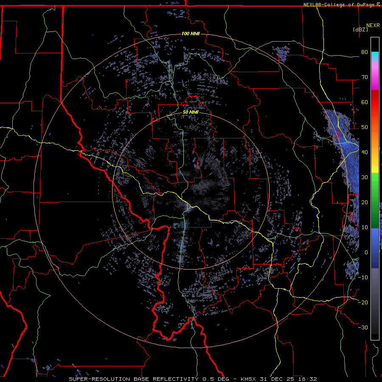Click the 40 value on the dBZ scale
The height and width of the screenshot is (382, 382).
click(365, 152)
